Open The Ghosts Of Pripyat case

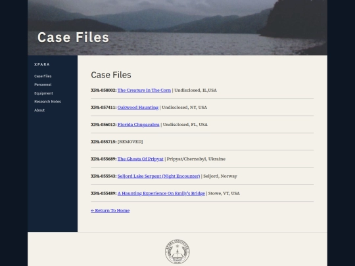click(x=141, y=159)
